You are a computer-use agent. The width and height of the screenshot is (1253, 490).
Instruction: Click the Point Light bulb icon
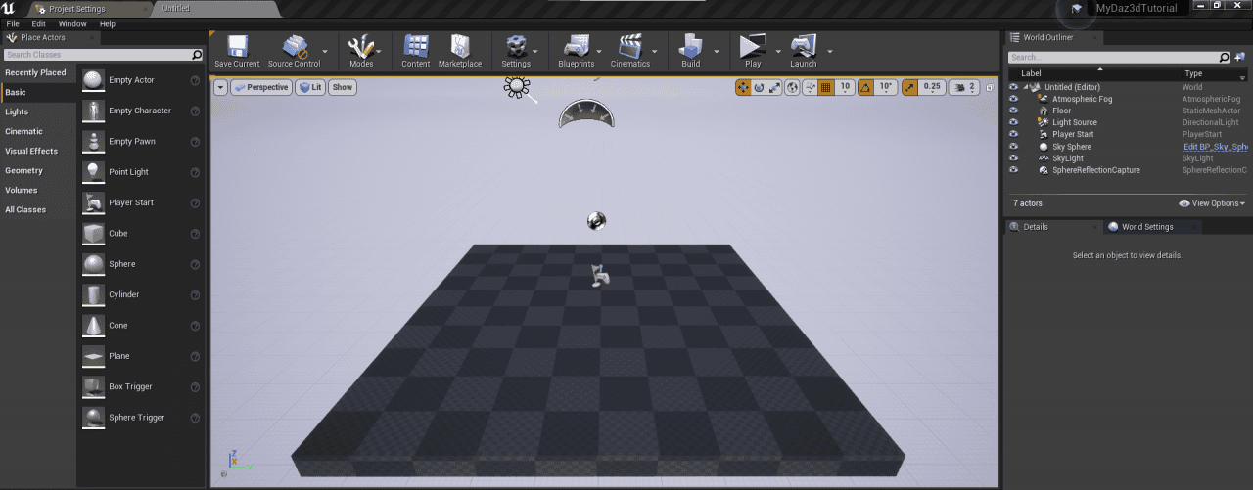tap(93, 172)
